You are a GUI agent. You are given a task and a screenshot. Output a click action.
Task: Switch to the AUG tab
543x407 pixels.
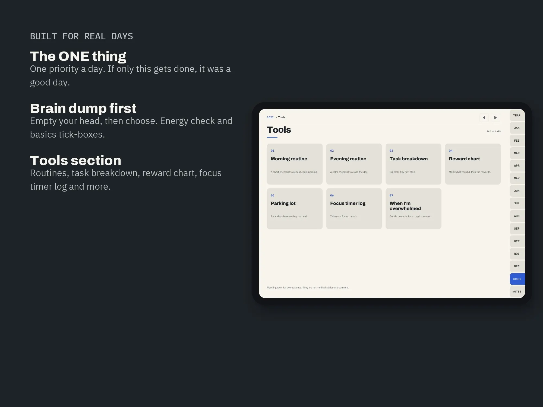pyautogui.click(x=517, y=216)
